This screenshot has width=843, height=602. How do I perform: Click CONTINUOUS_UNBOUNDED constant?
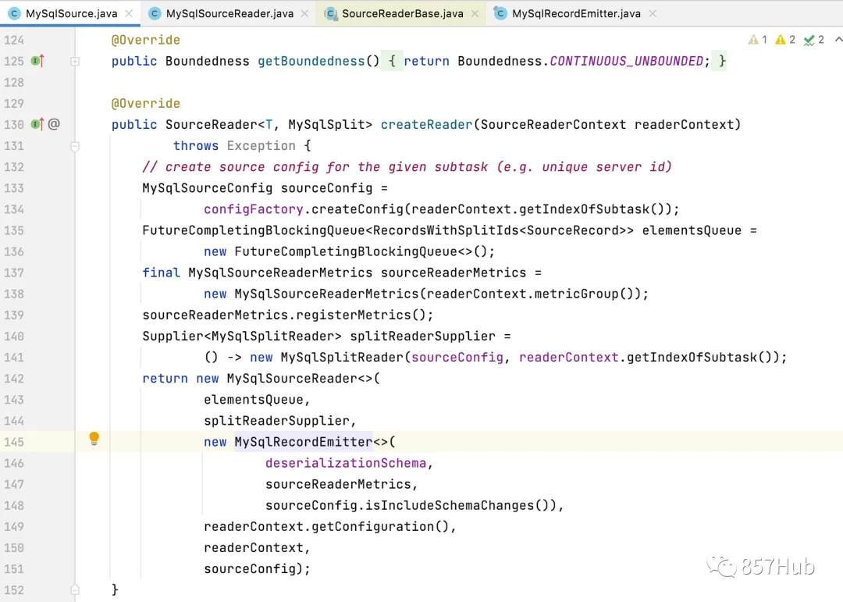[x=626, y=62]
